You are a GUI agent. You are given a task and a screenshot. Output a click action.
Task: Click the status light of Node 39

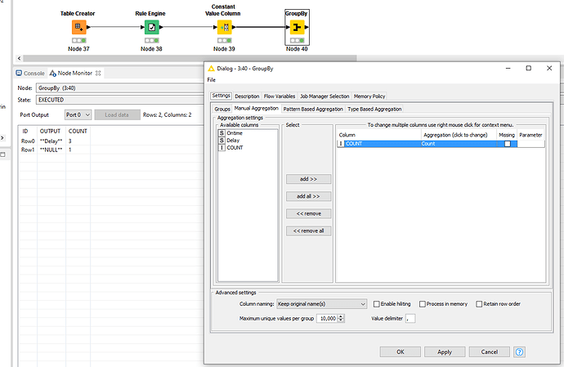(225, 40)
